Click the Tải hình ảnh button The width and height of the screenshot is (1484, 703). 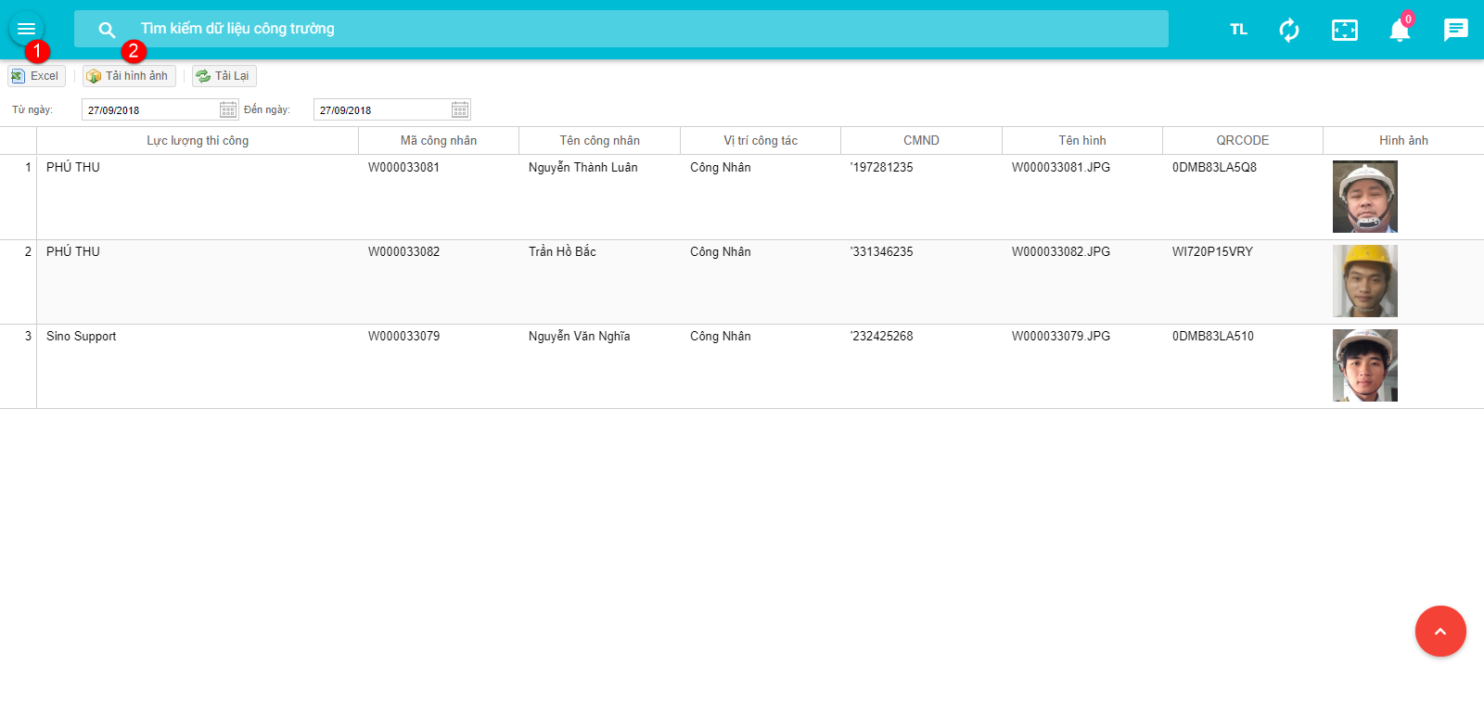pos(129,76)
